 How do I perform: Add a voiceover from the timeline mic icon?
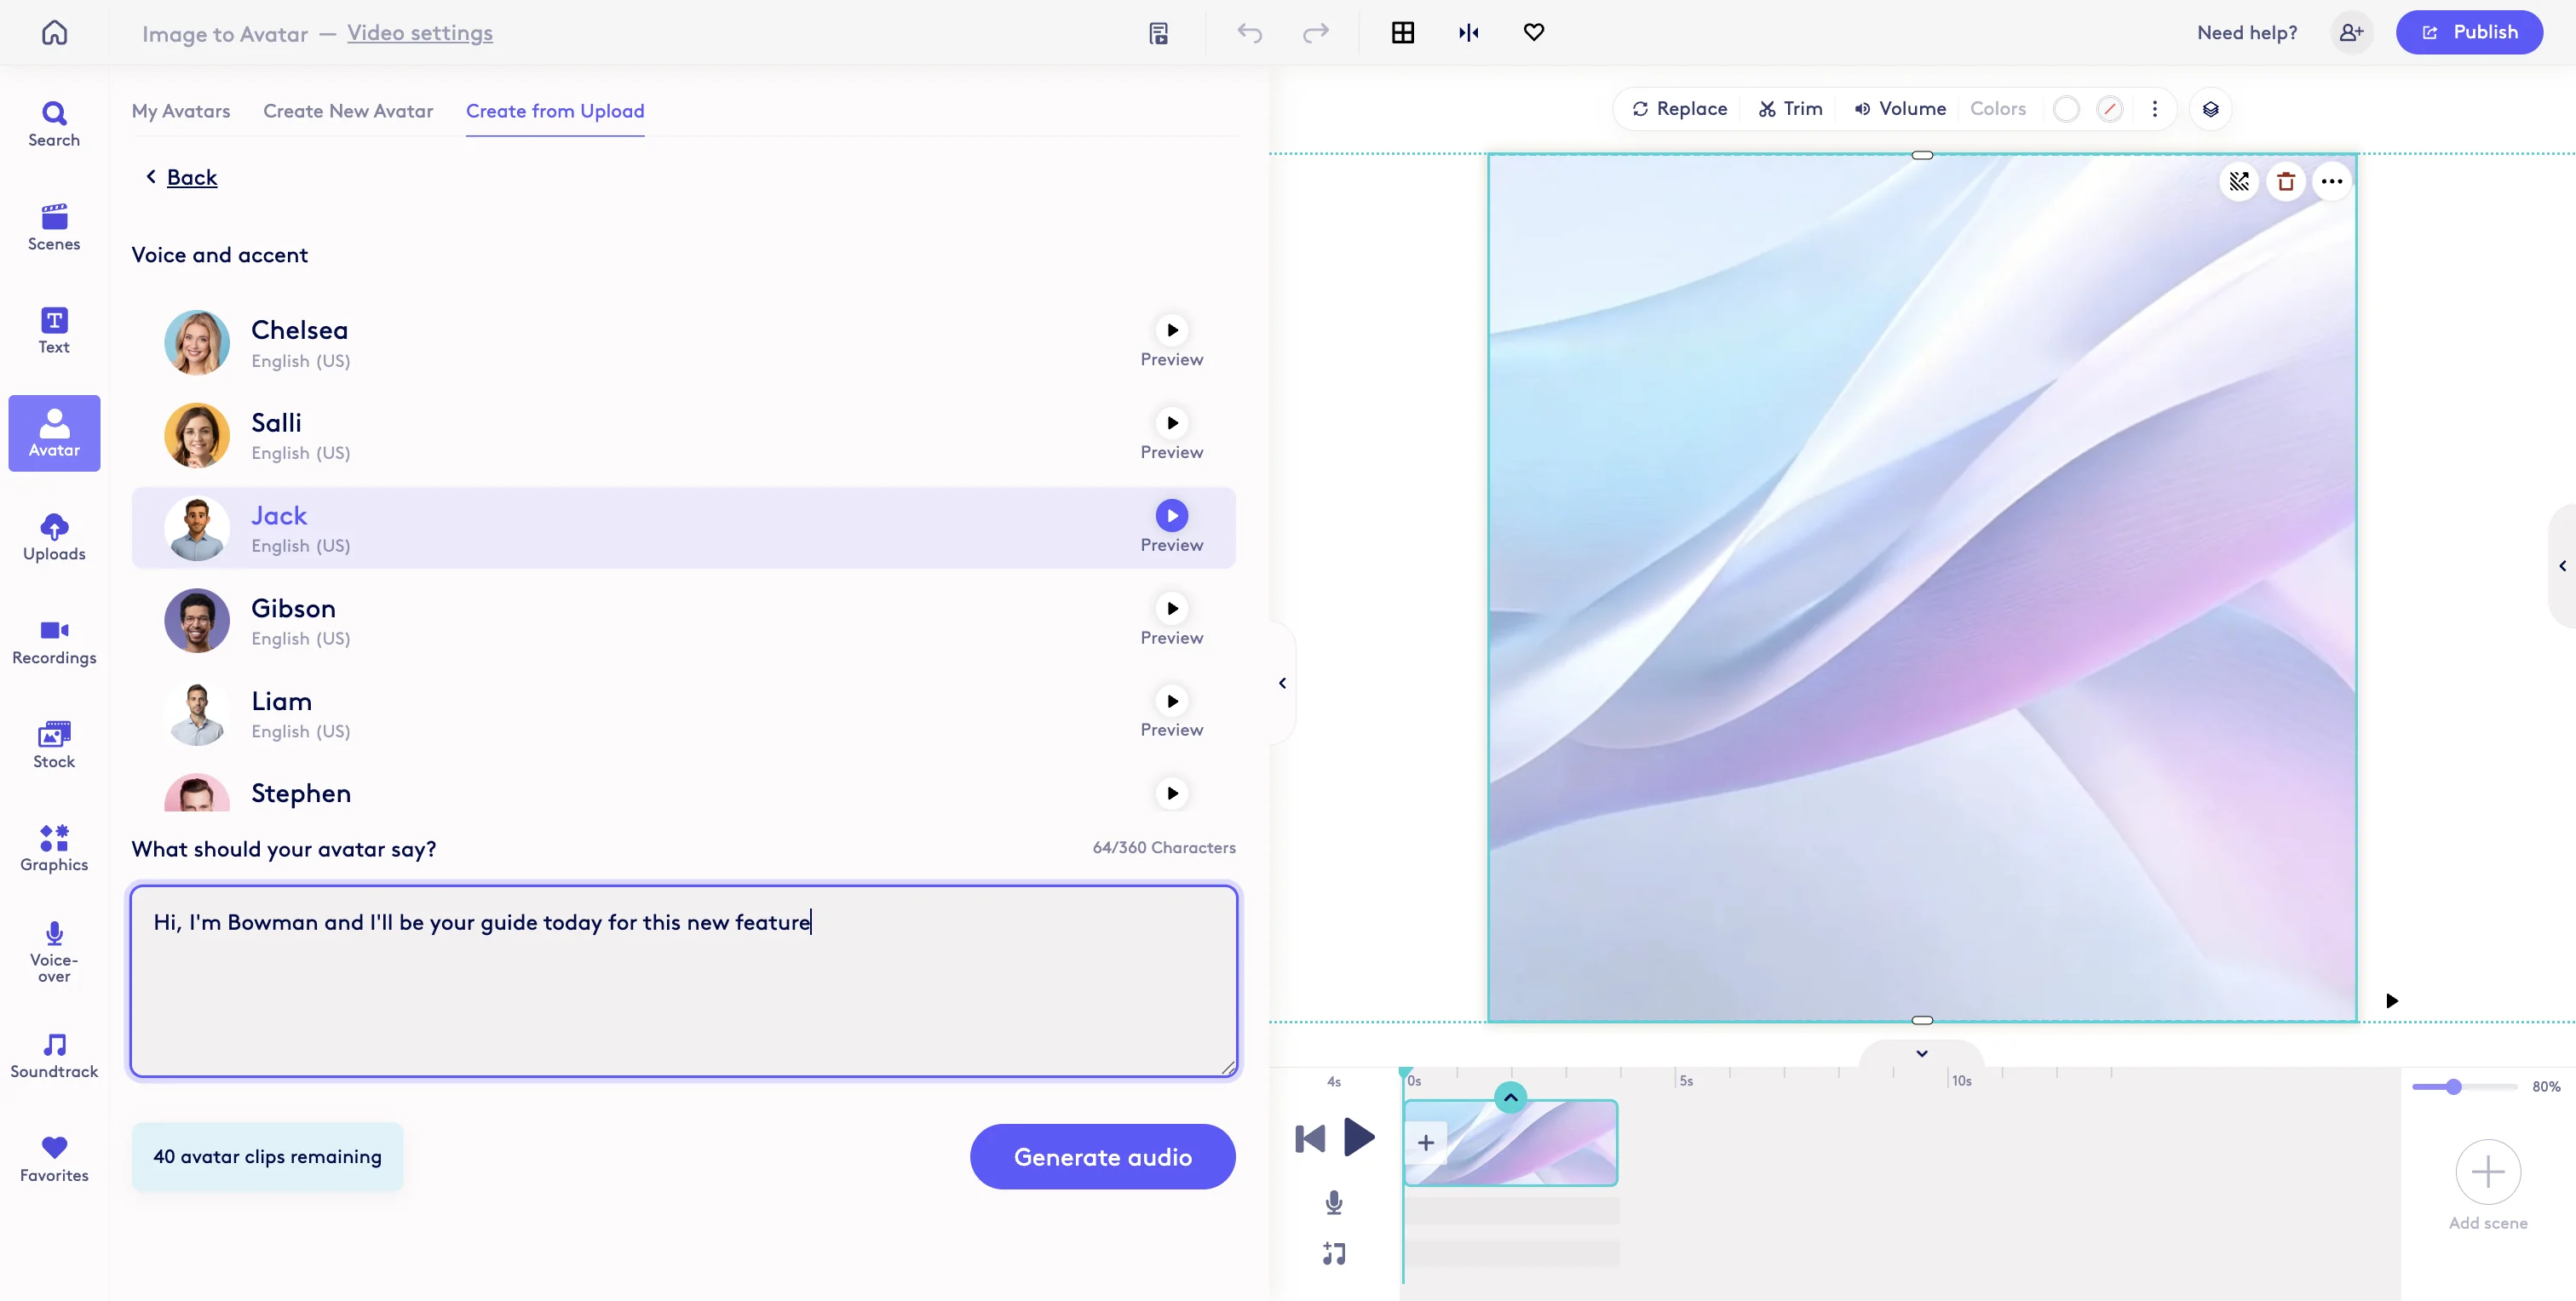click(1333, 1202)
